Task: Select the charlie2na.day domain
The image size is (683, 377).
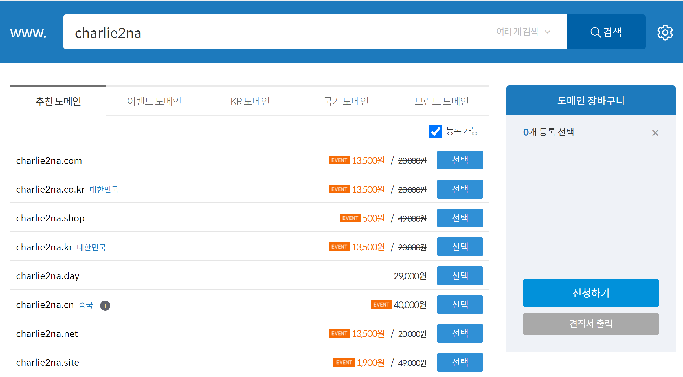Action: pos(460,276)
